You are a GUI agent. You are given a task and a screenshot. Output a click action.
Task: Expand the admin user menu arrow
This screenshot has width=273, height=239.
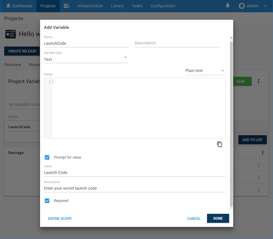(x=266, y=6)
